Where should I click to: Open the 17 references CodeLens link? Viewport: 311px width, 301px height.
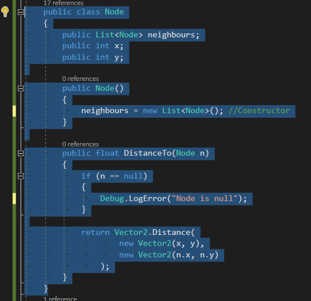(63, 3)
